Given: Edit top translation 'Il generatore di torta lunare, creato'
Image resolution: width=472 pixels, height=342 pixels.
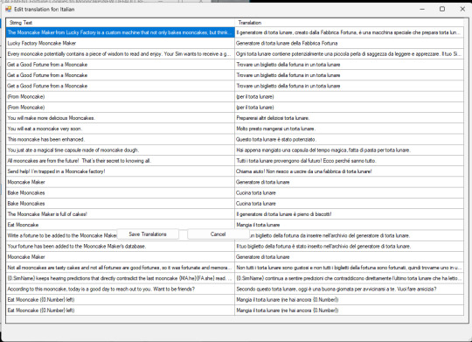Looking at the screenshot, I should [x=349, y=32].
